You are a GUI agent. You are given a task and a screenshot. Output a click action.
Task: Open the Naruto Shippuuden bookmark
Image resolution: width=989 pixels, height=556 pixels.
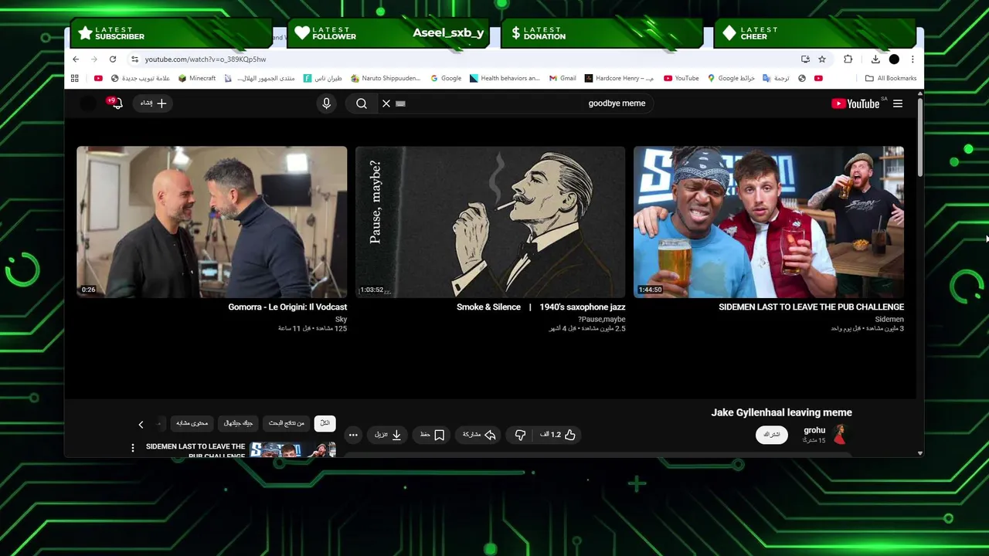click(386, 78)
